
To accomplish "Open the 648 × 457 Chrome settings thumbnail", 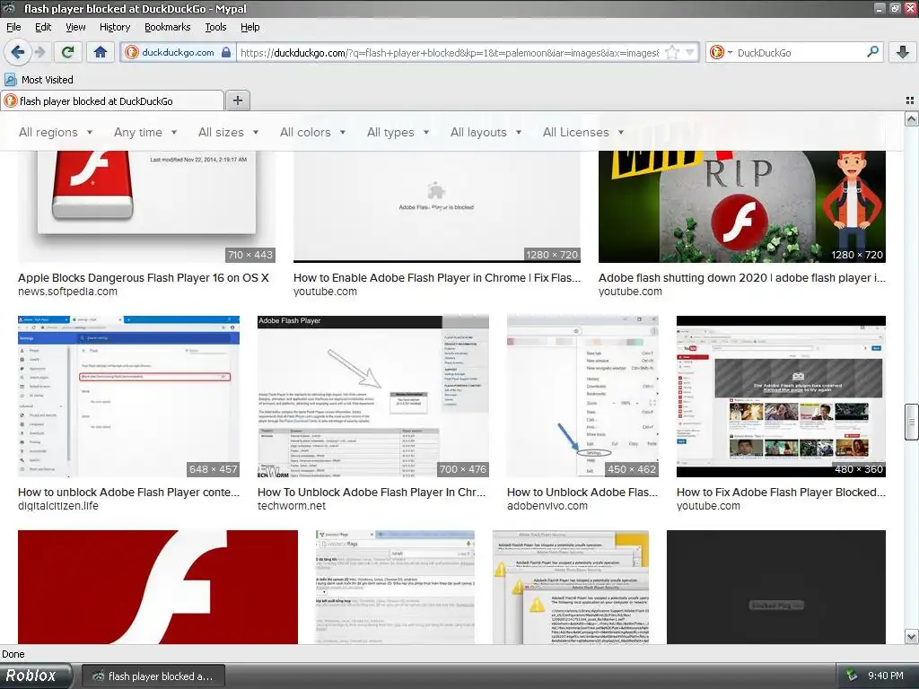I will [129, 397].
